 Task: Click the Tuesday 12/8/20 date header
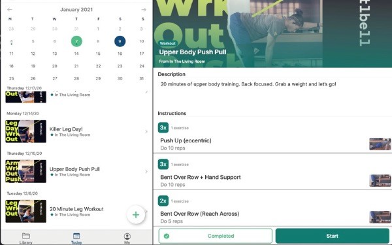tap(22, 193)
